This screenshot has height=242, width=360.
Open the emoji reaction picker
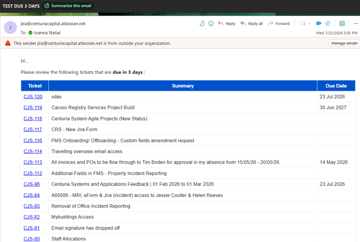(x=211, y=23)
